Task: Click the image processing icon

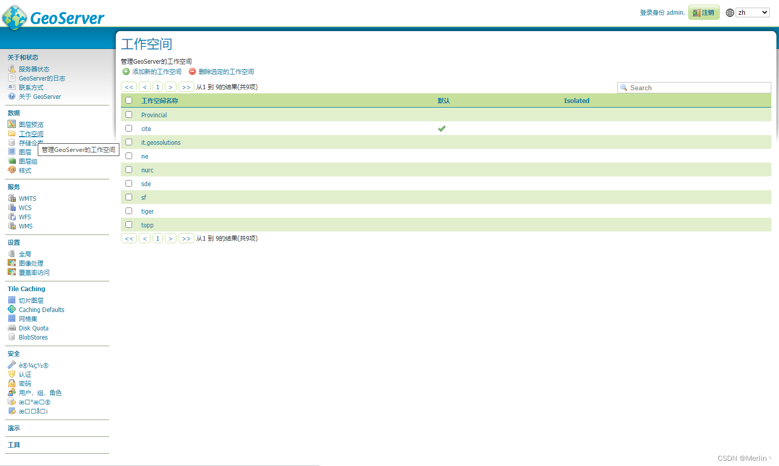Action: 12,263
